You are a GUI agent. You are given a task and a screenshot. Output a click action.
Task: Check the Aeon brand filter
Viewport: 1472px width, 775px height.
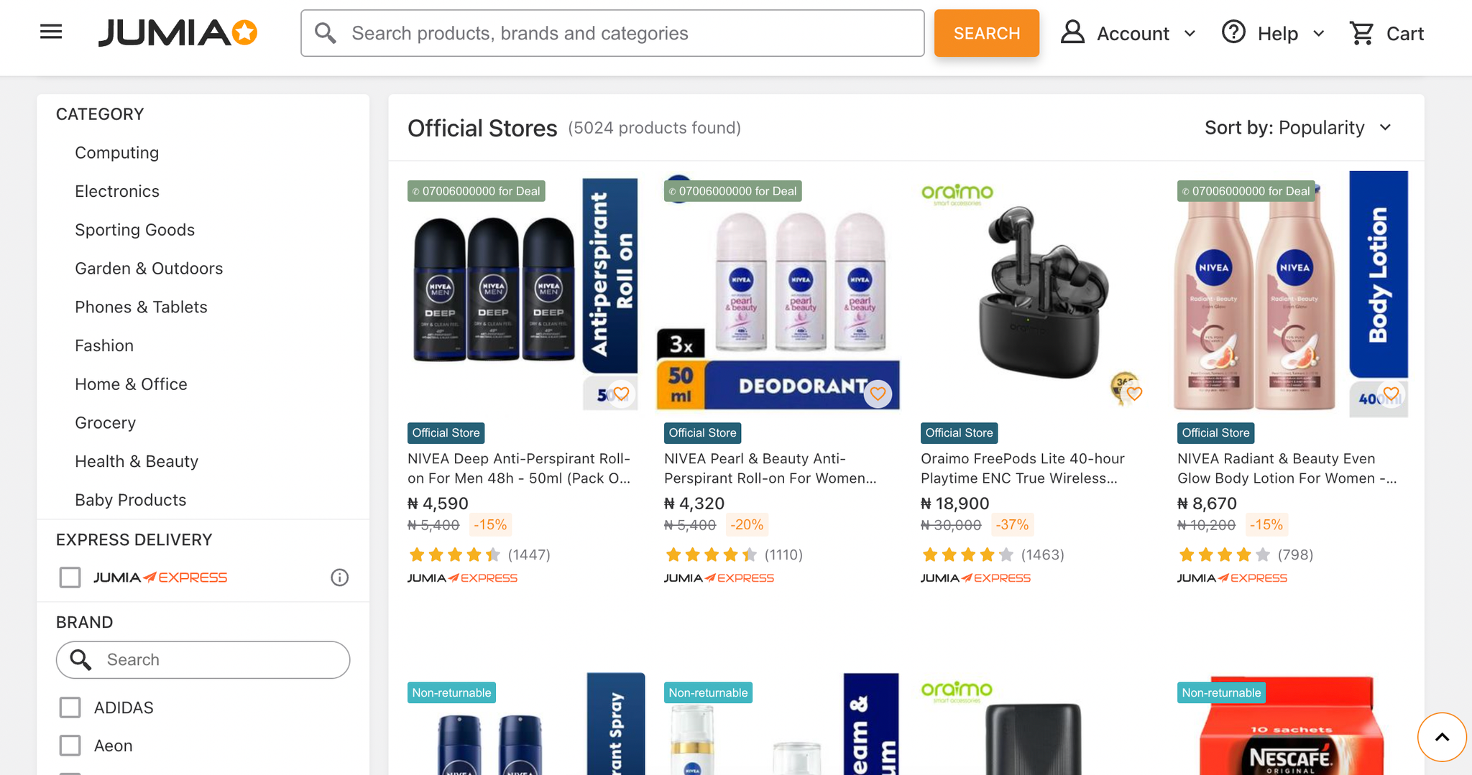(x=70, y=745)
